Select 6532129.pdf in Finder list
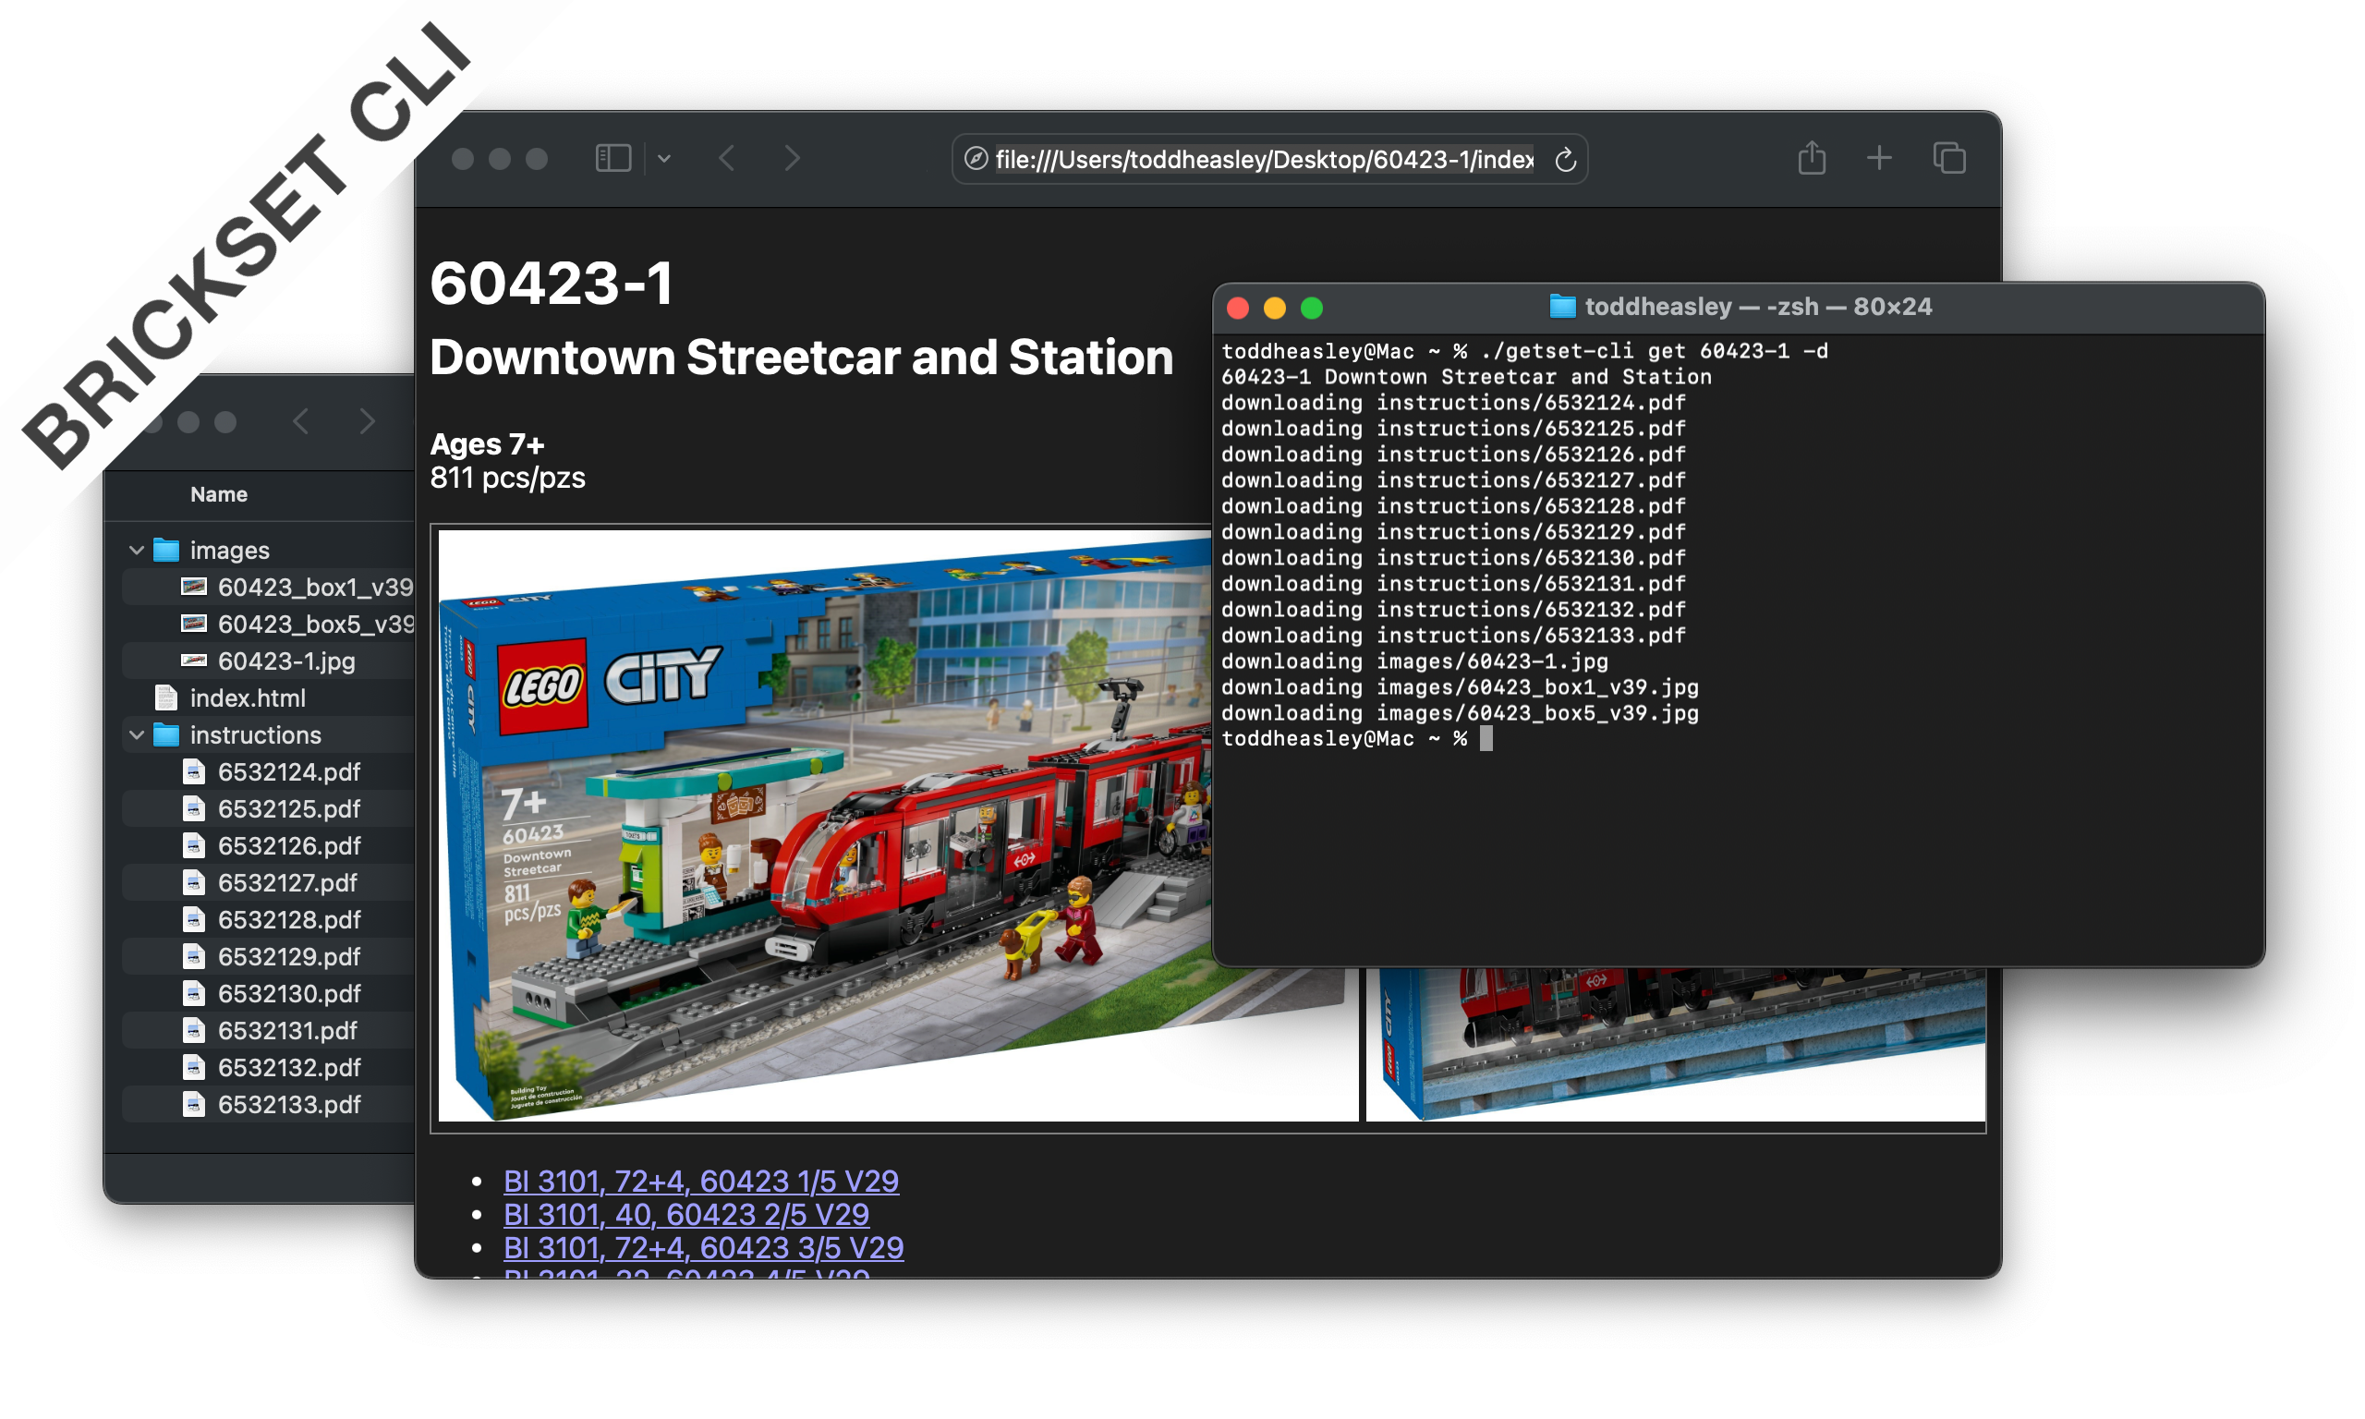Screen dimensions: 2365x1419 [269, 957]
